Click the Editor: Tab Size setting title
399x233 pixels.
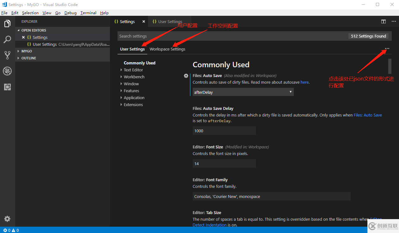point(207,212)
